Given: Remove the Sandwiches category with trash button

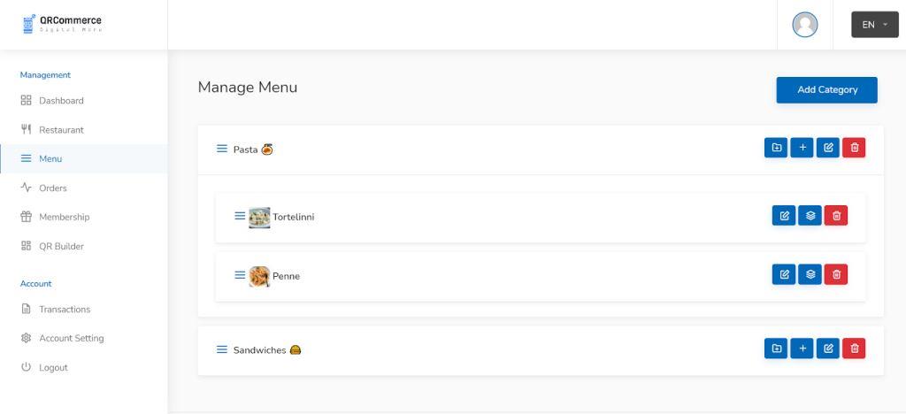Looking at the screenshot, I should click(854, 349).
